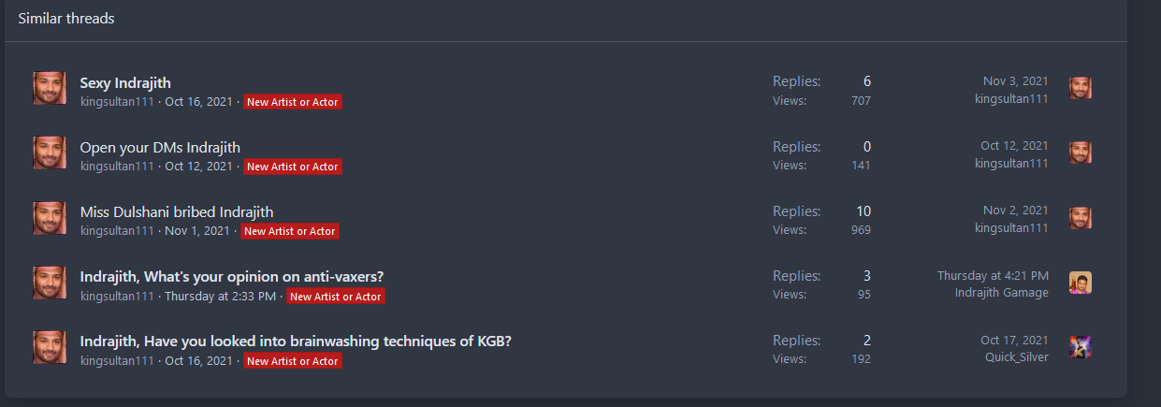Open the KGB brainwashing techniques thread

click(x=296, y=341)
